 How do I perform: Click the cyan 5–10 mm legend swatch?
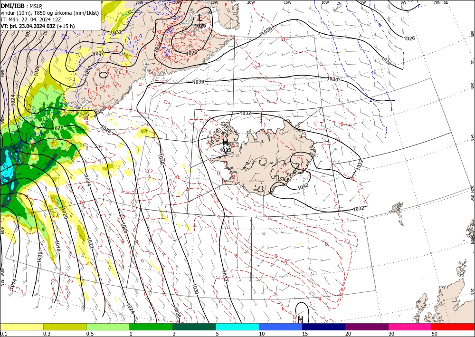coord(237,327)
